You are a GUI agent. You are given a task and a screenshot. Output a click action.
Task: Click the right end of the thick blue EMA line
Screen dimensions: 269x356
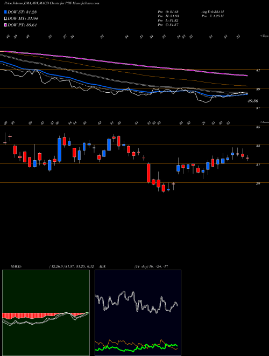[247, 94]
